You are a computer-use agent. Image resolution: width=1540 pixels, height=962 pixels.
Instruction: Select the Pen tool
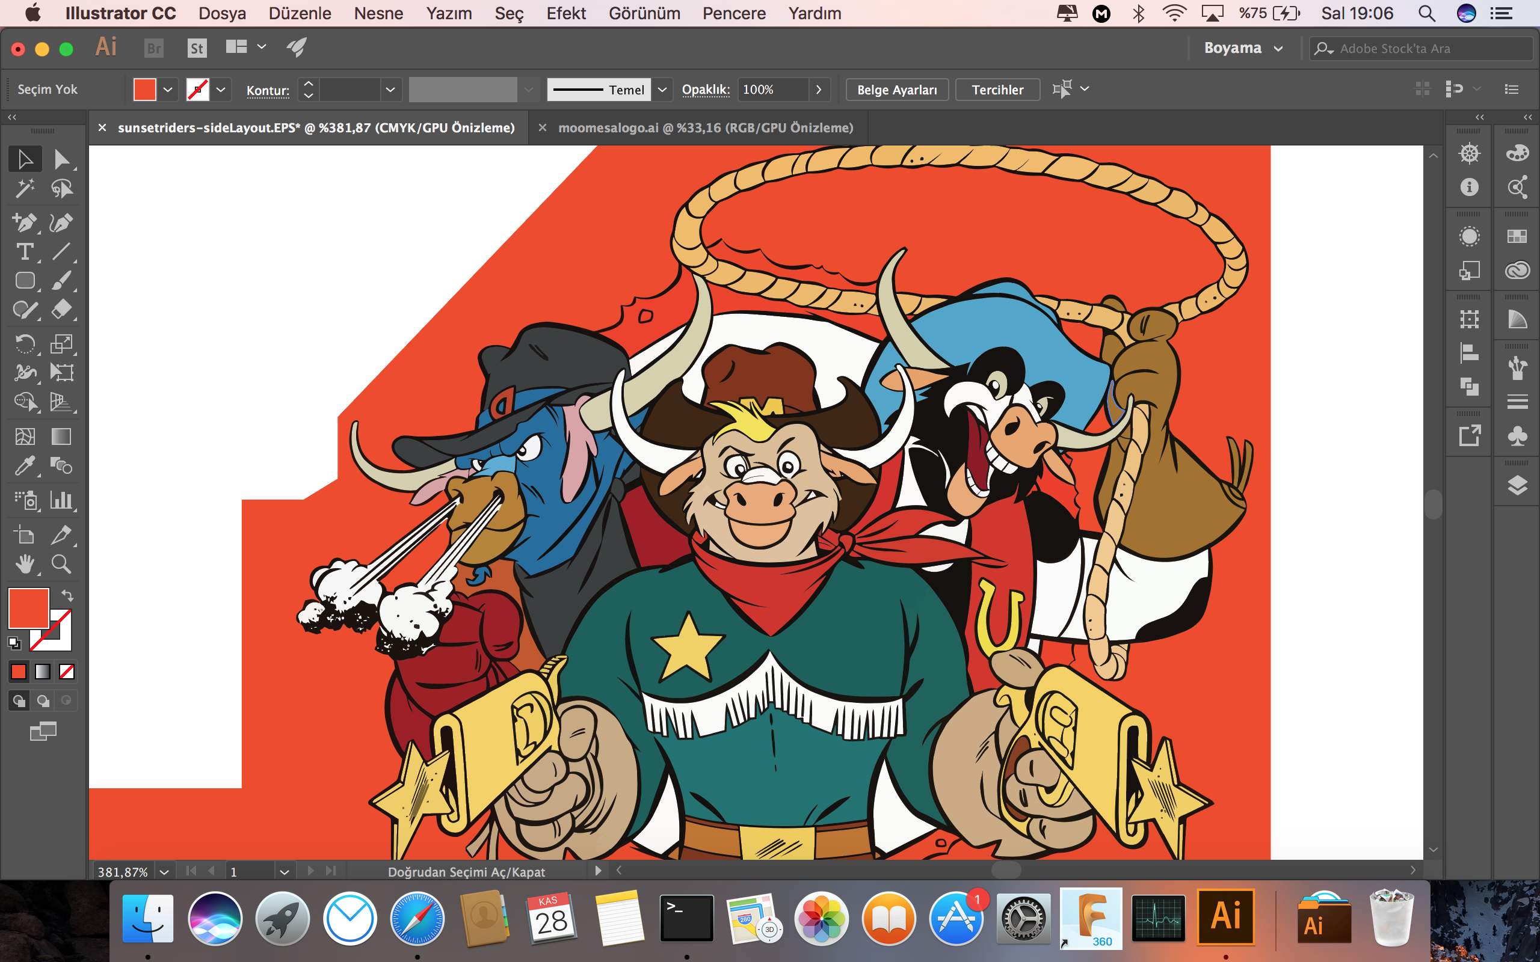point(25,222)
